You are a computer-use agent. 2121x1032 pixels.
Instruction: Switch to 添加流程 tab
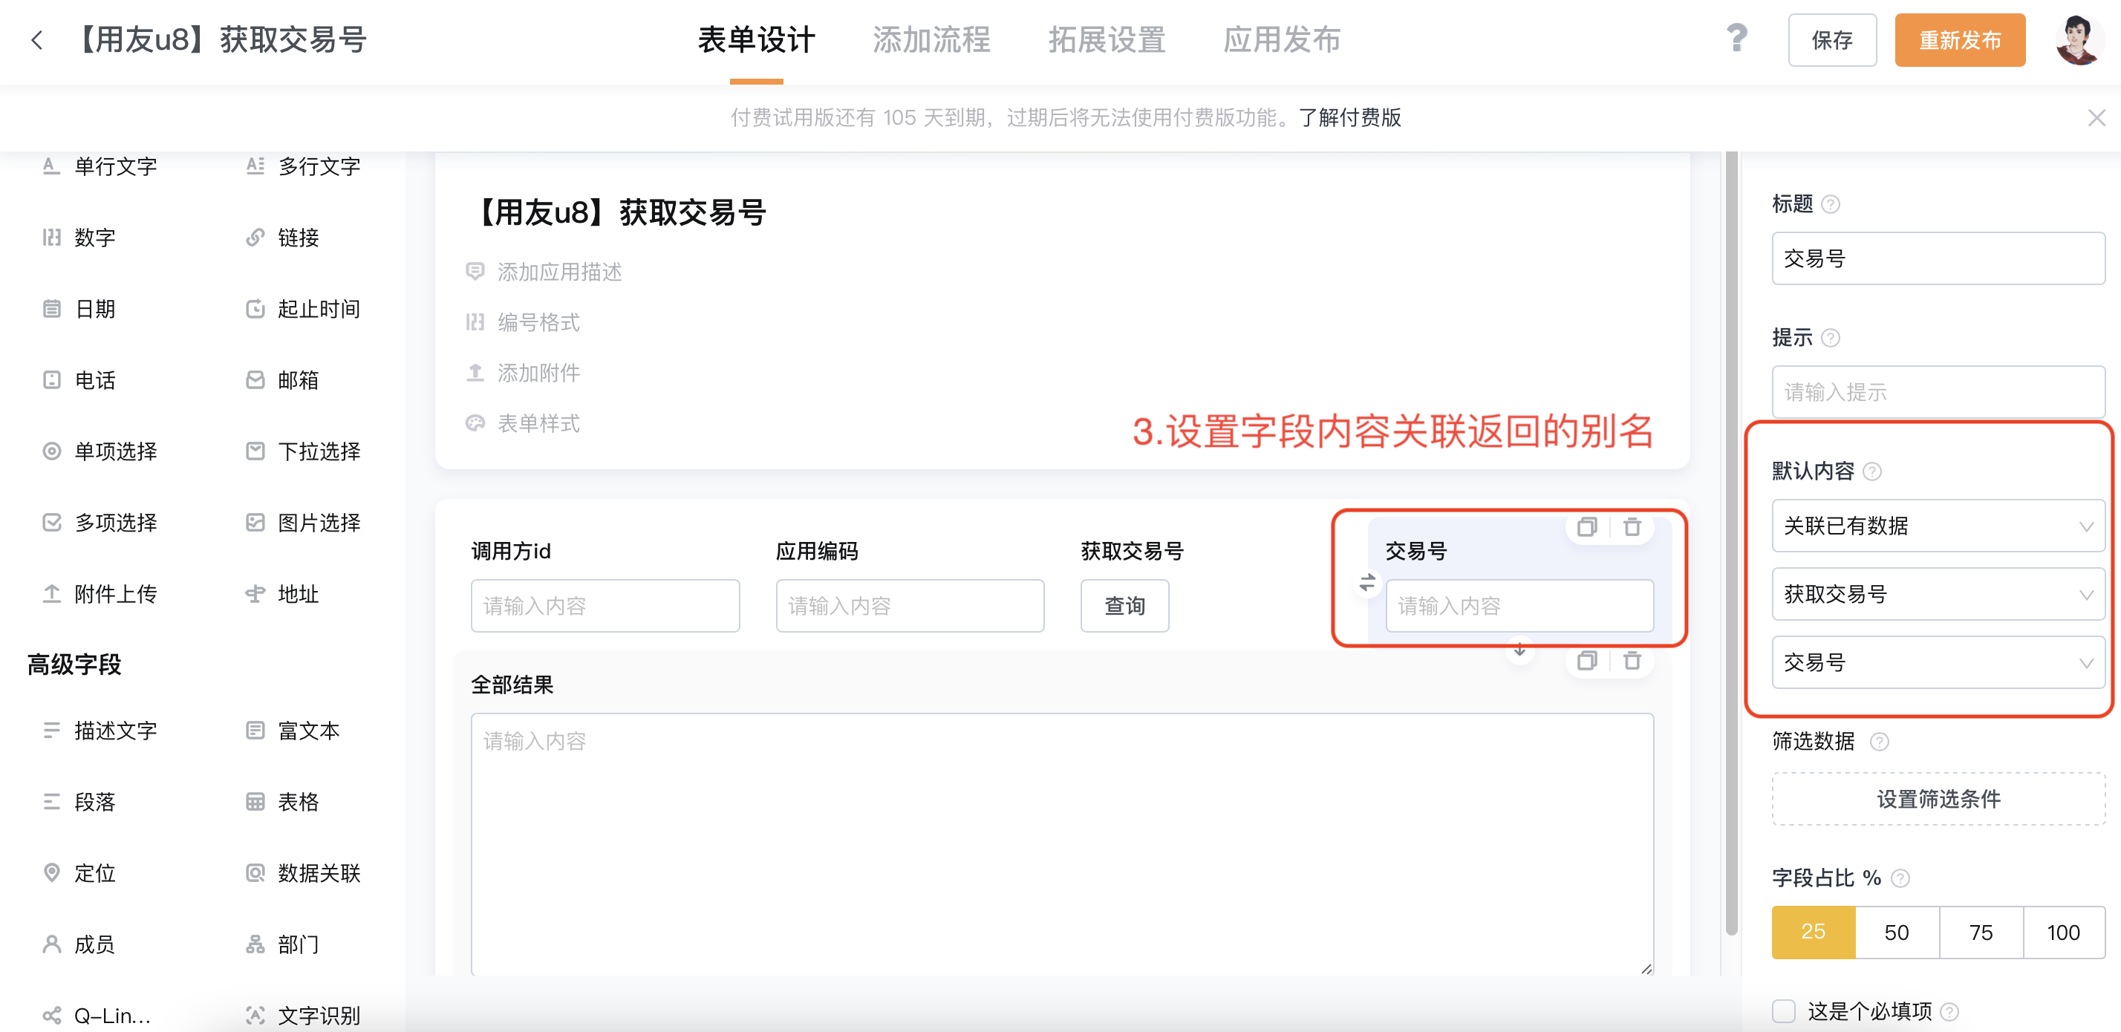click(931, 39)
